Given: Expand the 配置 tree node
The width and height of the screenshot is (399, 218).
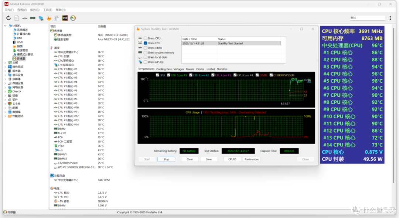Looking at the screenshot, I should 5,108.
